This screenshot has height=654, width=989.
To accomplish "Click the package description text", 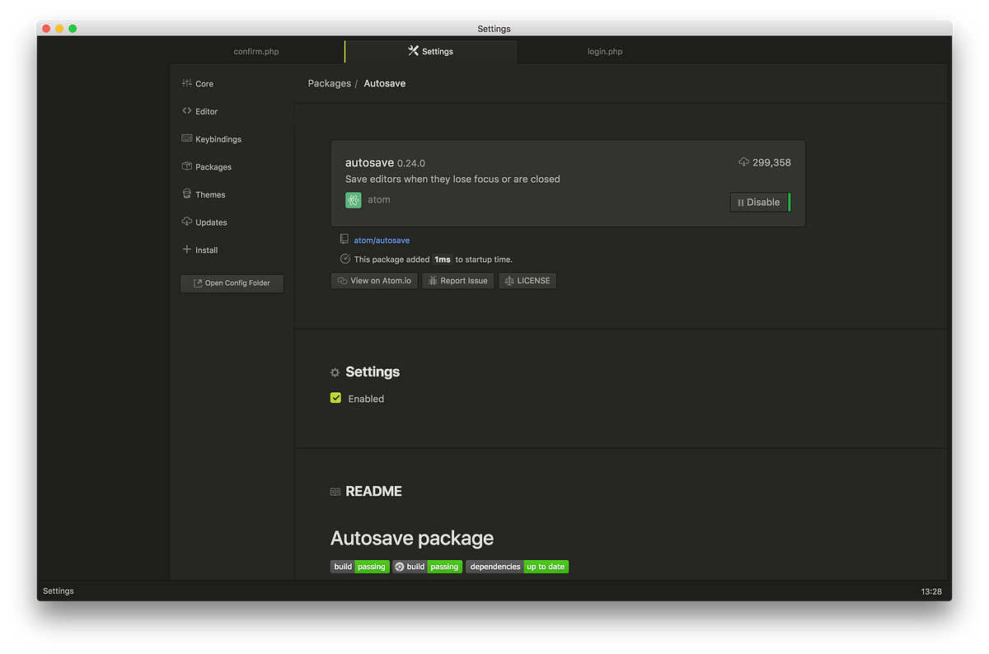I will coord(452,179).
